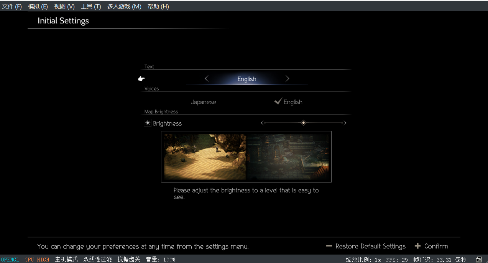Screen dimensions: 488x263
Task: Click the plus icon beside Confirm
Action: coord(417,246)
